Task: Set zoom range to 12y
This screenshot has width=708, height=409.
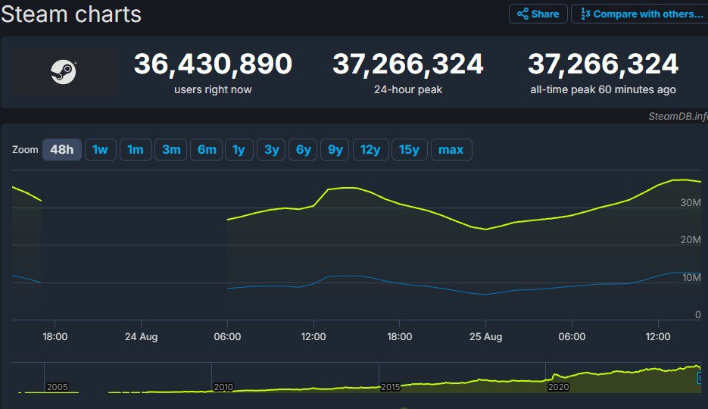Action: click(370, 149)
